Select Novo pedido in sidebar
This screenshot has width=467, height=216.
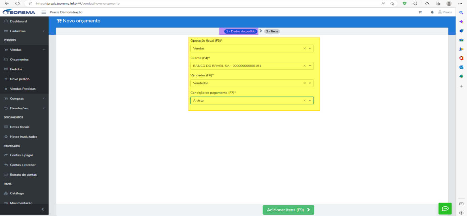(24, 79)
